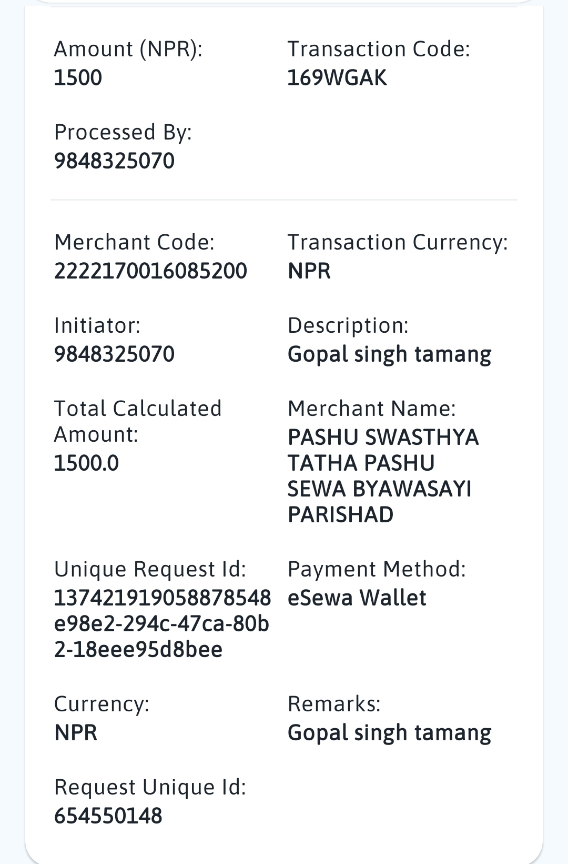Screen dimensions: 568x864
Task: Select the Transaction Code value 169WGAK
Action: [x=337, y=78]
